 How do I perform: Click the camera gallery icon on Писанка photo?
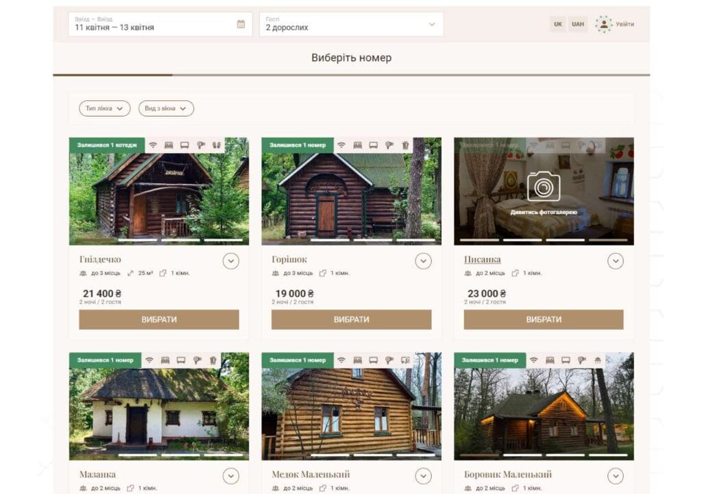(x=544, y=186)
